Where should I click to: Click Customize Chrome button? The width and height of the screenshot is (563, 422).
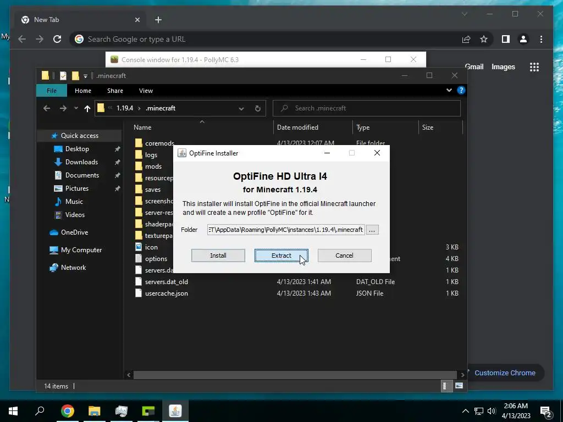(x=505, y=373)
